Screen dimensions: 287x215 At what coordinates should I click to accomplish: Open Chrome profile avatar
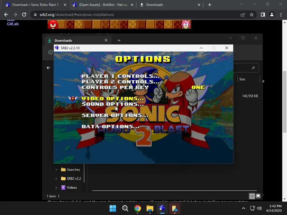point(272,15)
